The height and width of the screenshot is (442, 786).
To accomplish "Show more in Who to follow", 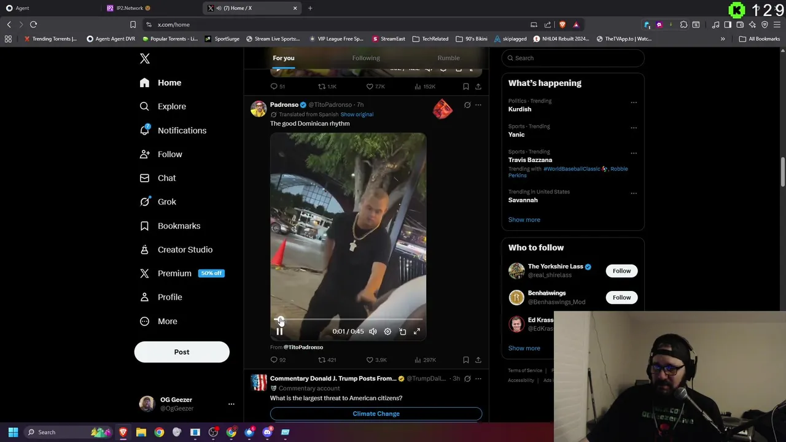I will click(x=524, y=348).
